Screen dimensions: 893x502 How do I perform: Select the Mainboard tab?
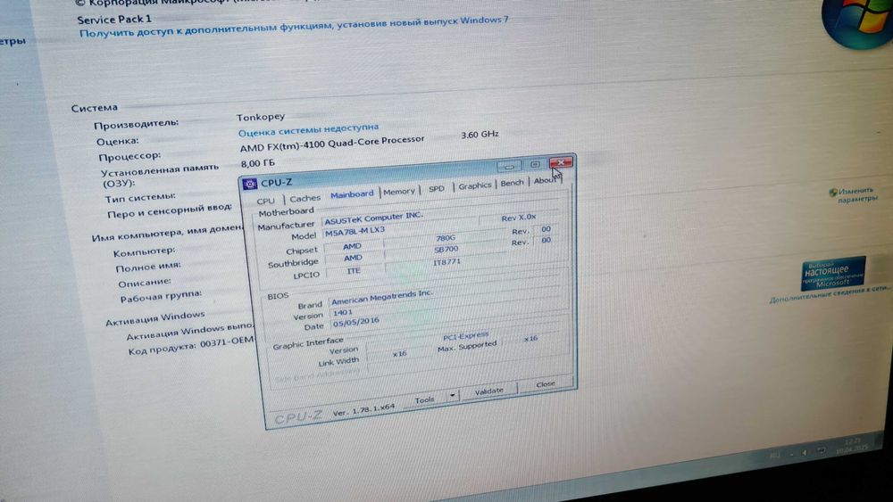tap(352, 193)
